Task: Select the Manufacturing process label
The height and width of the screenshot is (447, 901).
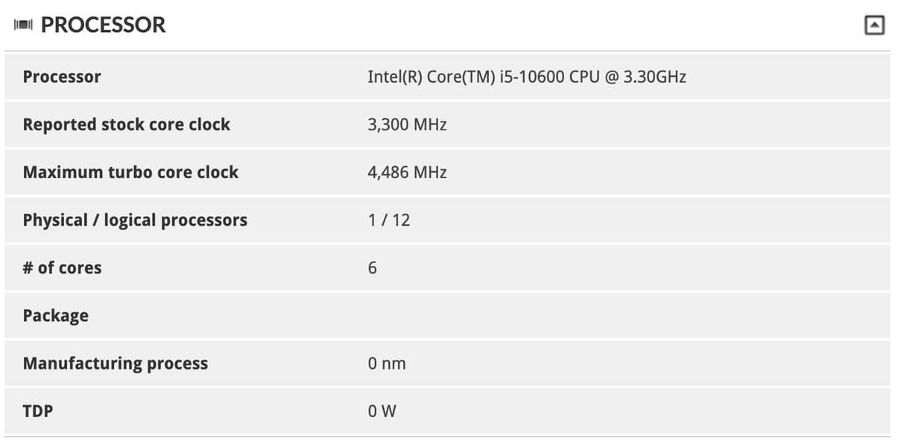Action: coord(116,363)
